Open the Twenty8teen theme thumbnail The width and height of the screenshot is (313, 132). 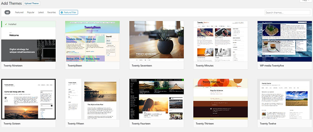92,41
